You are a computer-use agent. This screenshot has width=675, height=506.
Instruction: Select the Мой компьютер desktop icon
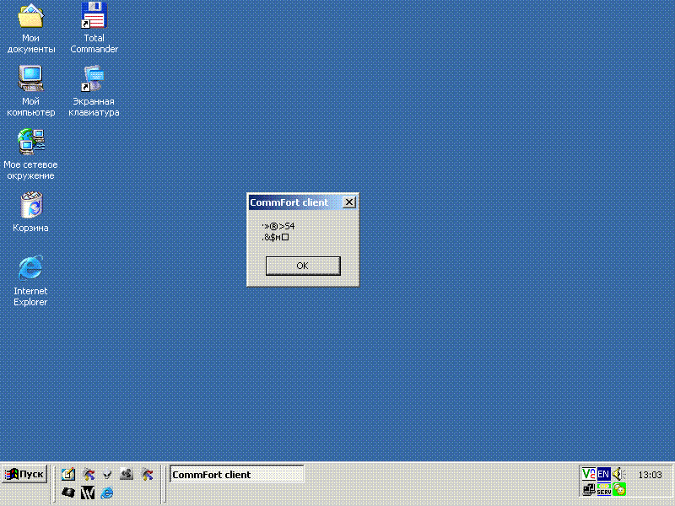pyautogui.click(x=31, y=80)
